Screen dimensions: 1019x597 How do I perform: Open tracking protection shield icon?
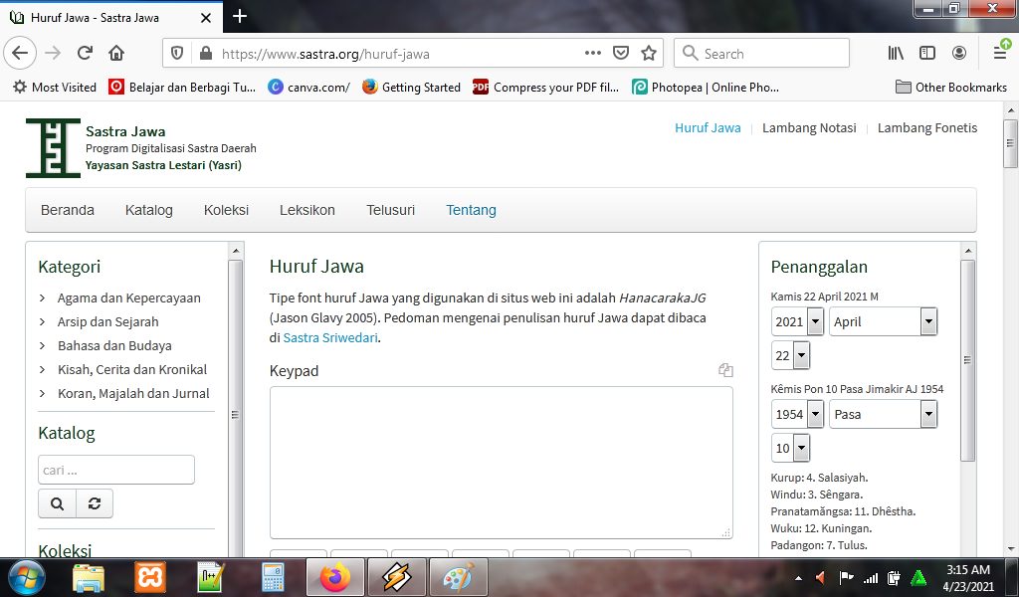click(x=177, y=54)
